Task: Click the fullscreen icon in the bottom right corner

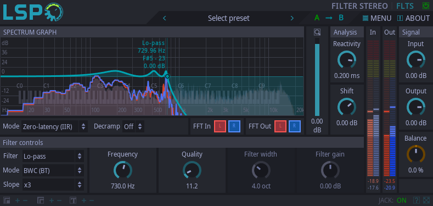Action: 426,200
